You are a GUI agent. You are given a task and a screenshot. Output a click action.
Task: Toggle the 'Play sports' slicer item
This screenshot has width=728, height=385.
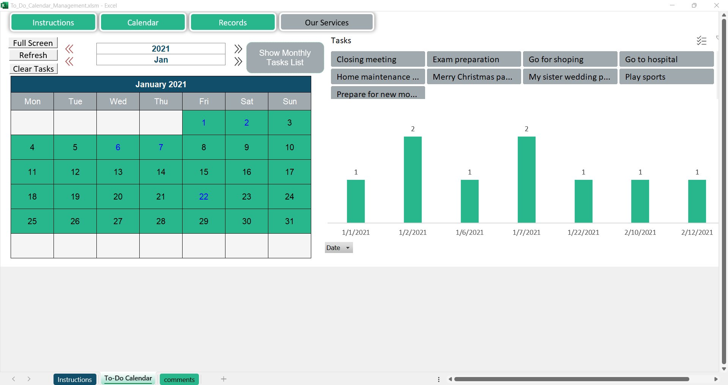coord(666,77)
